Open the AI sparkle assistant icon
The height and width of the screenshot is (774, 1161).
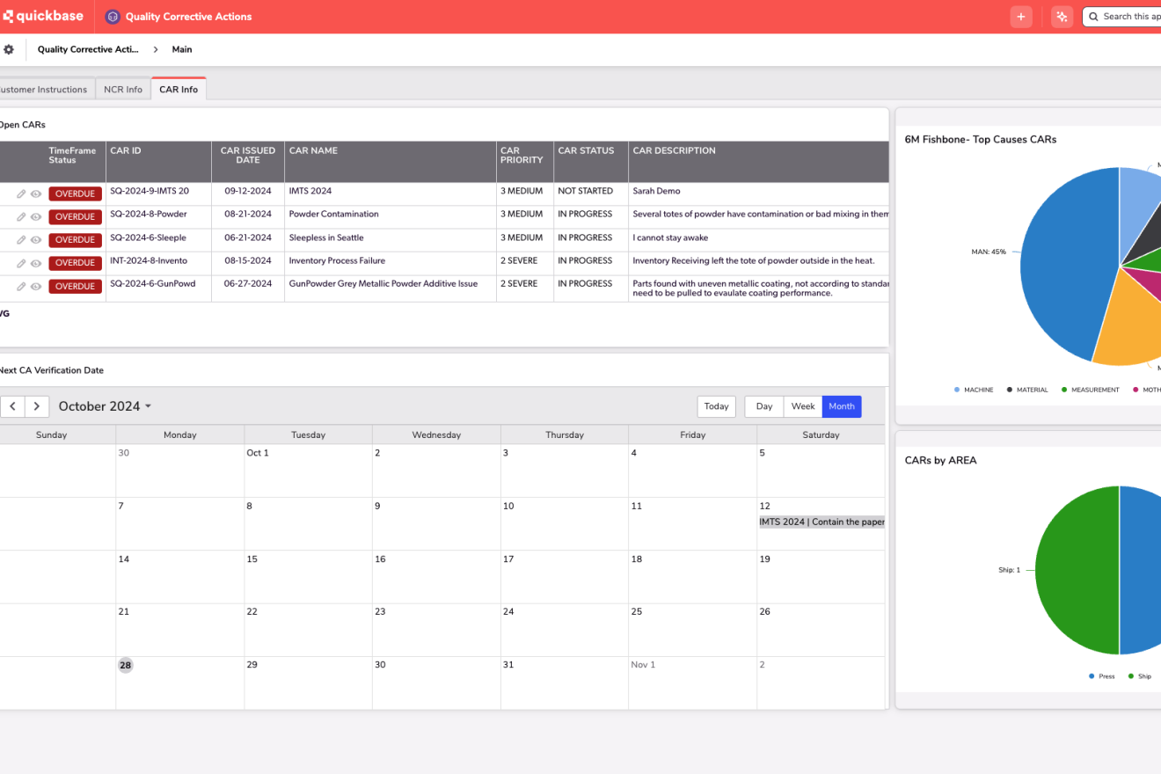tap(1062, 17)
